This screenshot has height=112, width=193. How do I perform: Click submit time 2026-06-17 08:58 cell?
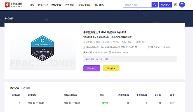pyautogui.click(x=72, y=103)
